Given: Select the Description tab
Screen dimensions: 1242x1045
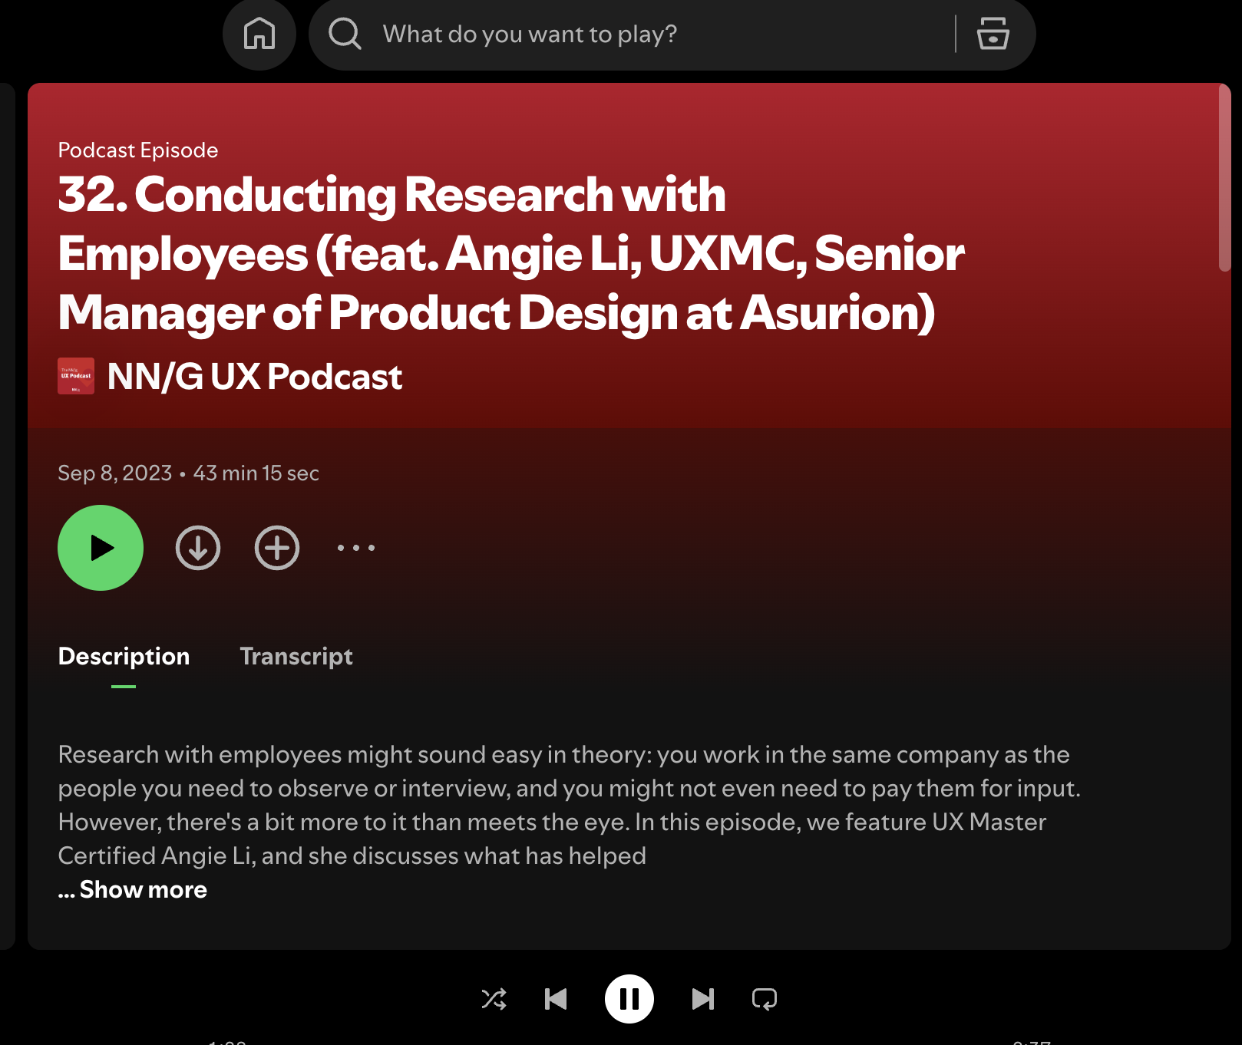Looking at the screenshot, I should 124,657.
